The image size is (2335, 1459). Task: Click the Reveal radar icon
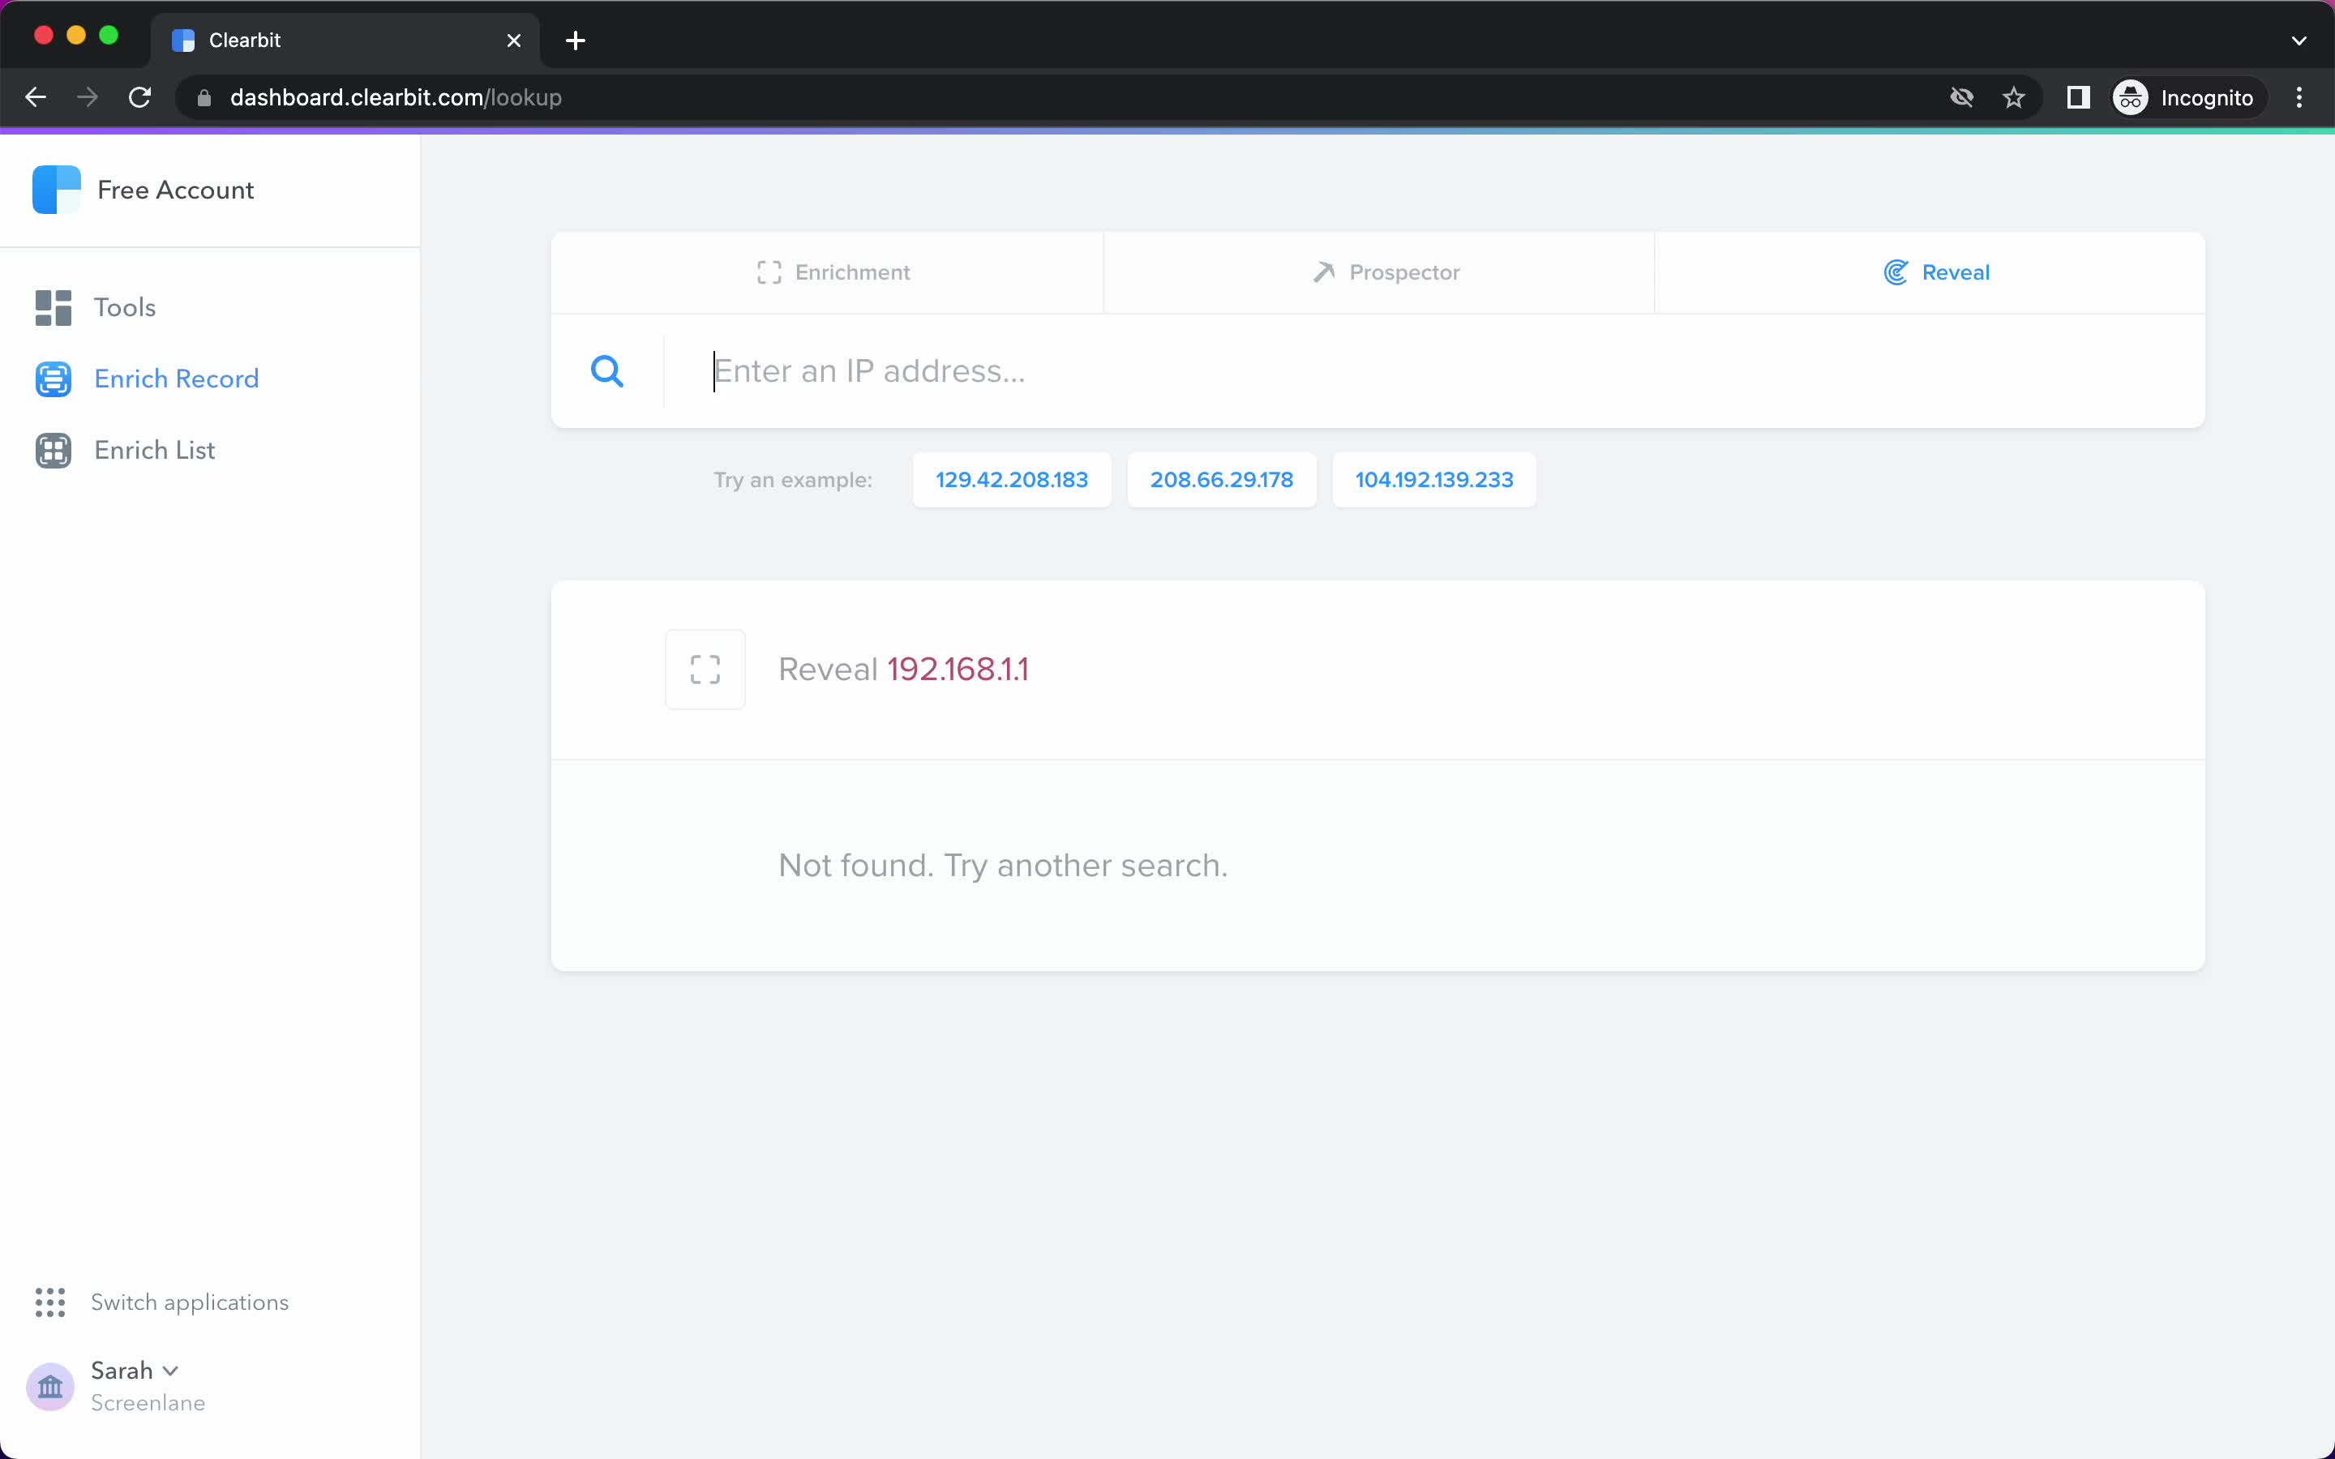[x=1896, y=272]
